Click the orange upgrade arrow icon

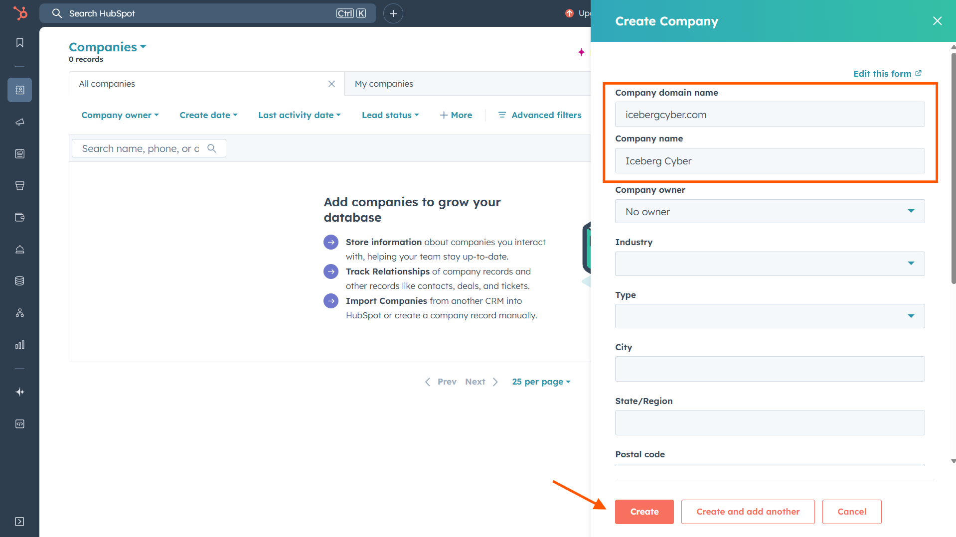tap(569, 13)
